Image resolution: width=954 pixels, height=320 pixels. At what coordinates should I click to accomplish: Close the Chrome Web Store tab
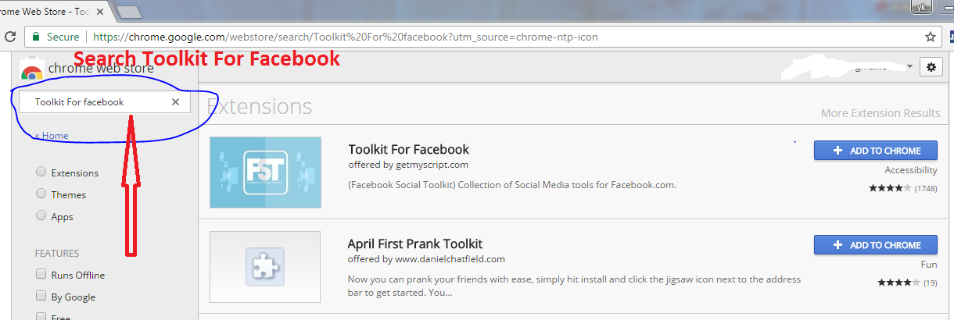click(100, 12)
